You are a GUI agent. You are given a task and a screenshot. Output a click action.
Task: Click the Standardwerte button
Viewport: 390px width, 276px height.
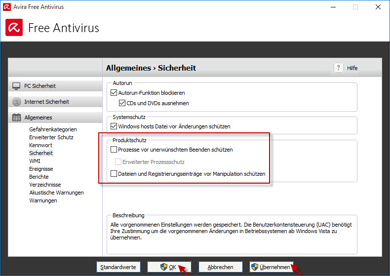118,267
